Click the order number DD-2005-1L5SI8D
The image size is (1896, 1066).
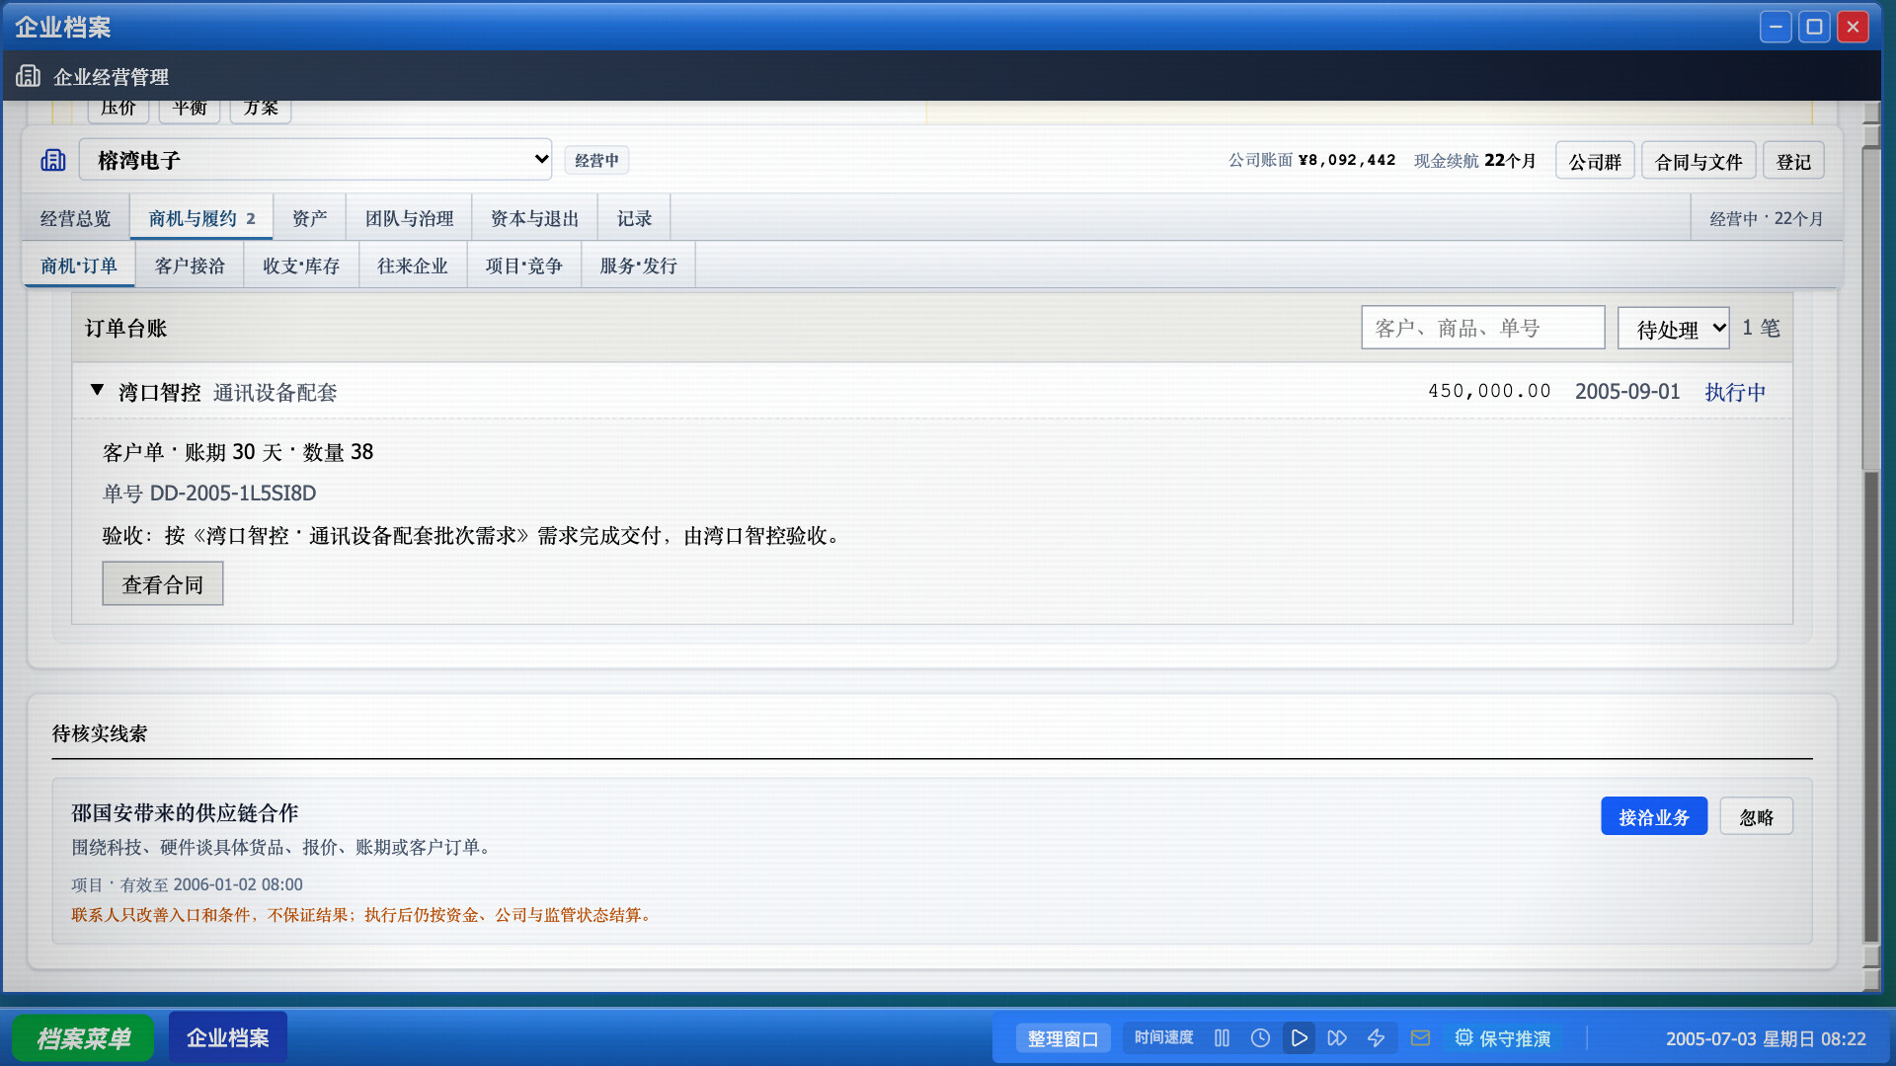[232, 494]
